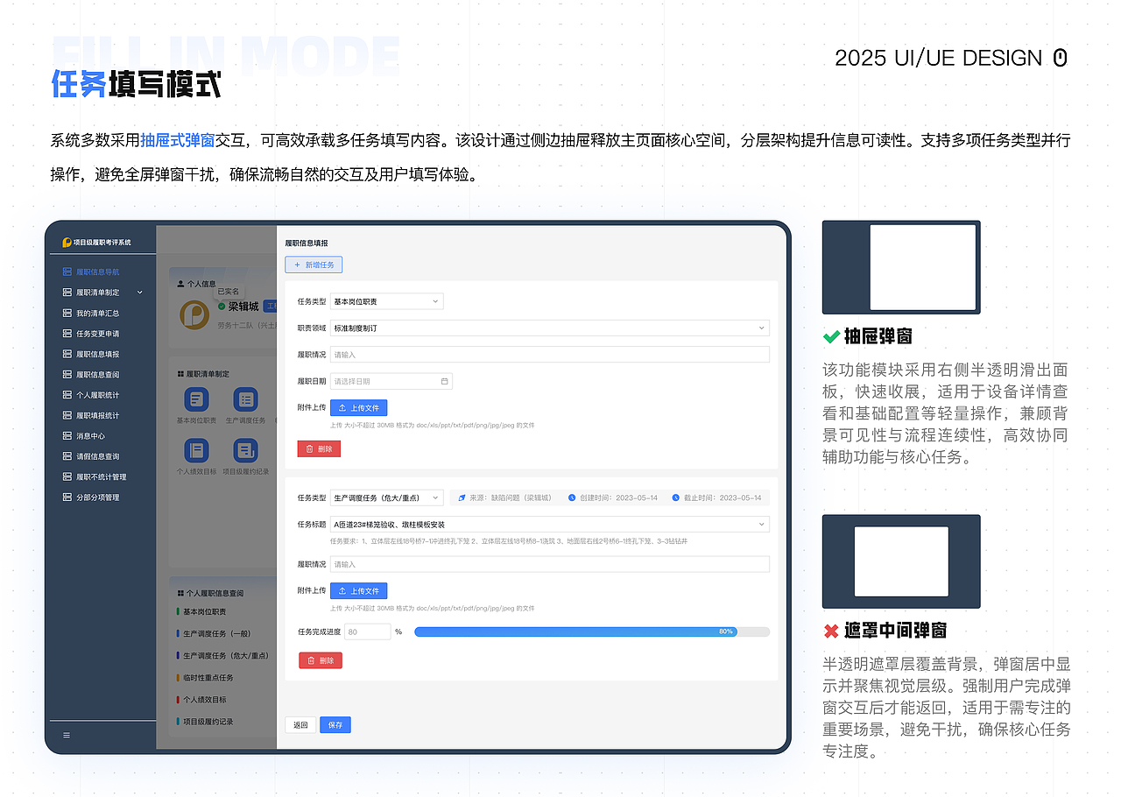Click the 履职情况 input below 任务标题
This screenshot has width=1121, height=797.
(549, 564)
